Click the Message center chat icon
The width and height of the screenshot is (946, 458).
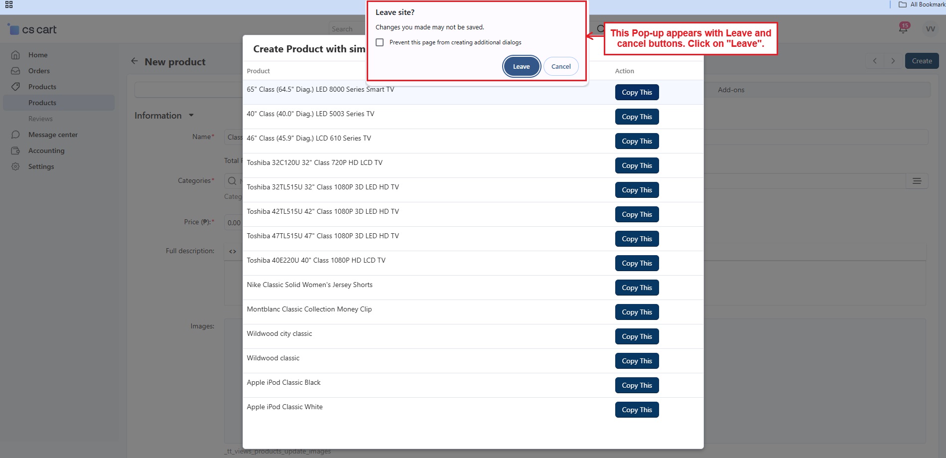[x=15, y=135]
